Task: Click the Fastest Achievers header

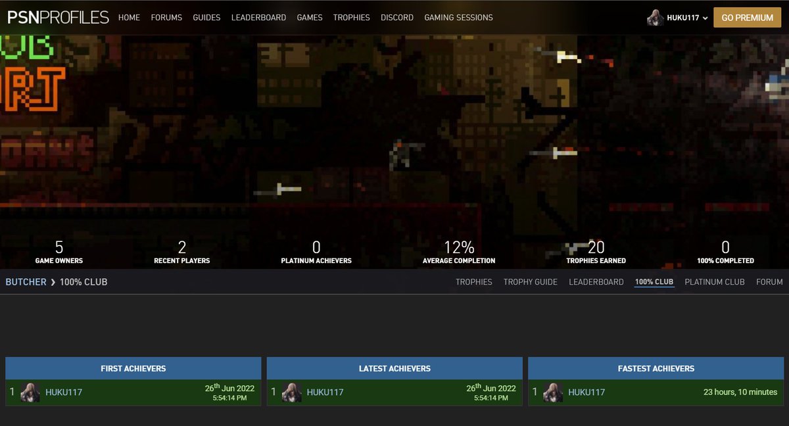Action: [x=656, y=368]
